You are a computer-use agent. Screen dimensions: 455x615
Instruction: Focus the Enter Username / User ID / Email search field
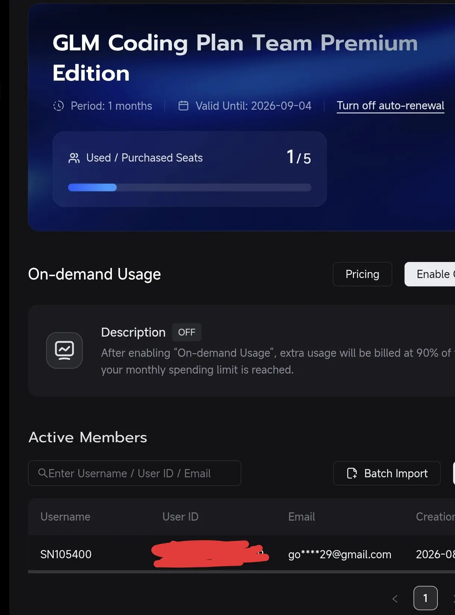pos(135,473)
